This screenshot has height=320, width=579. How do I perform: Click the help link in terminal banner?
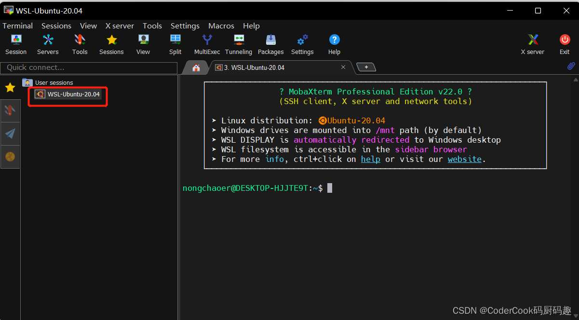click(x=371, y=159)
